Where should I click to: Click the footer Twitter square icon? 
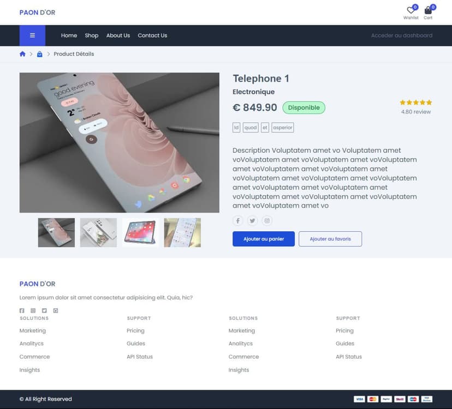[44, 311]
